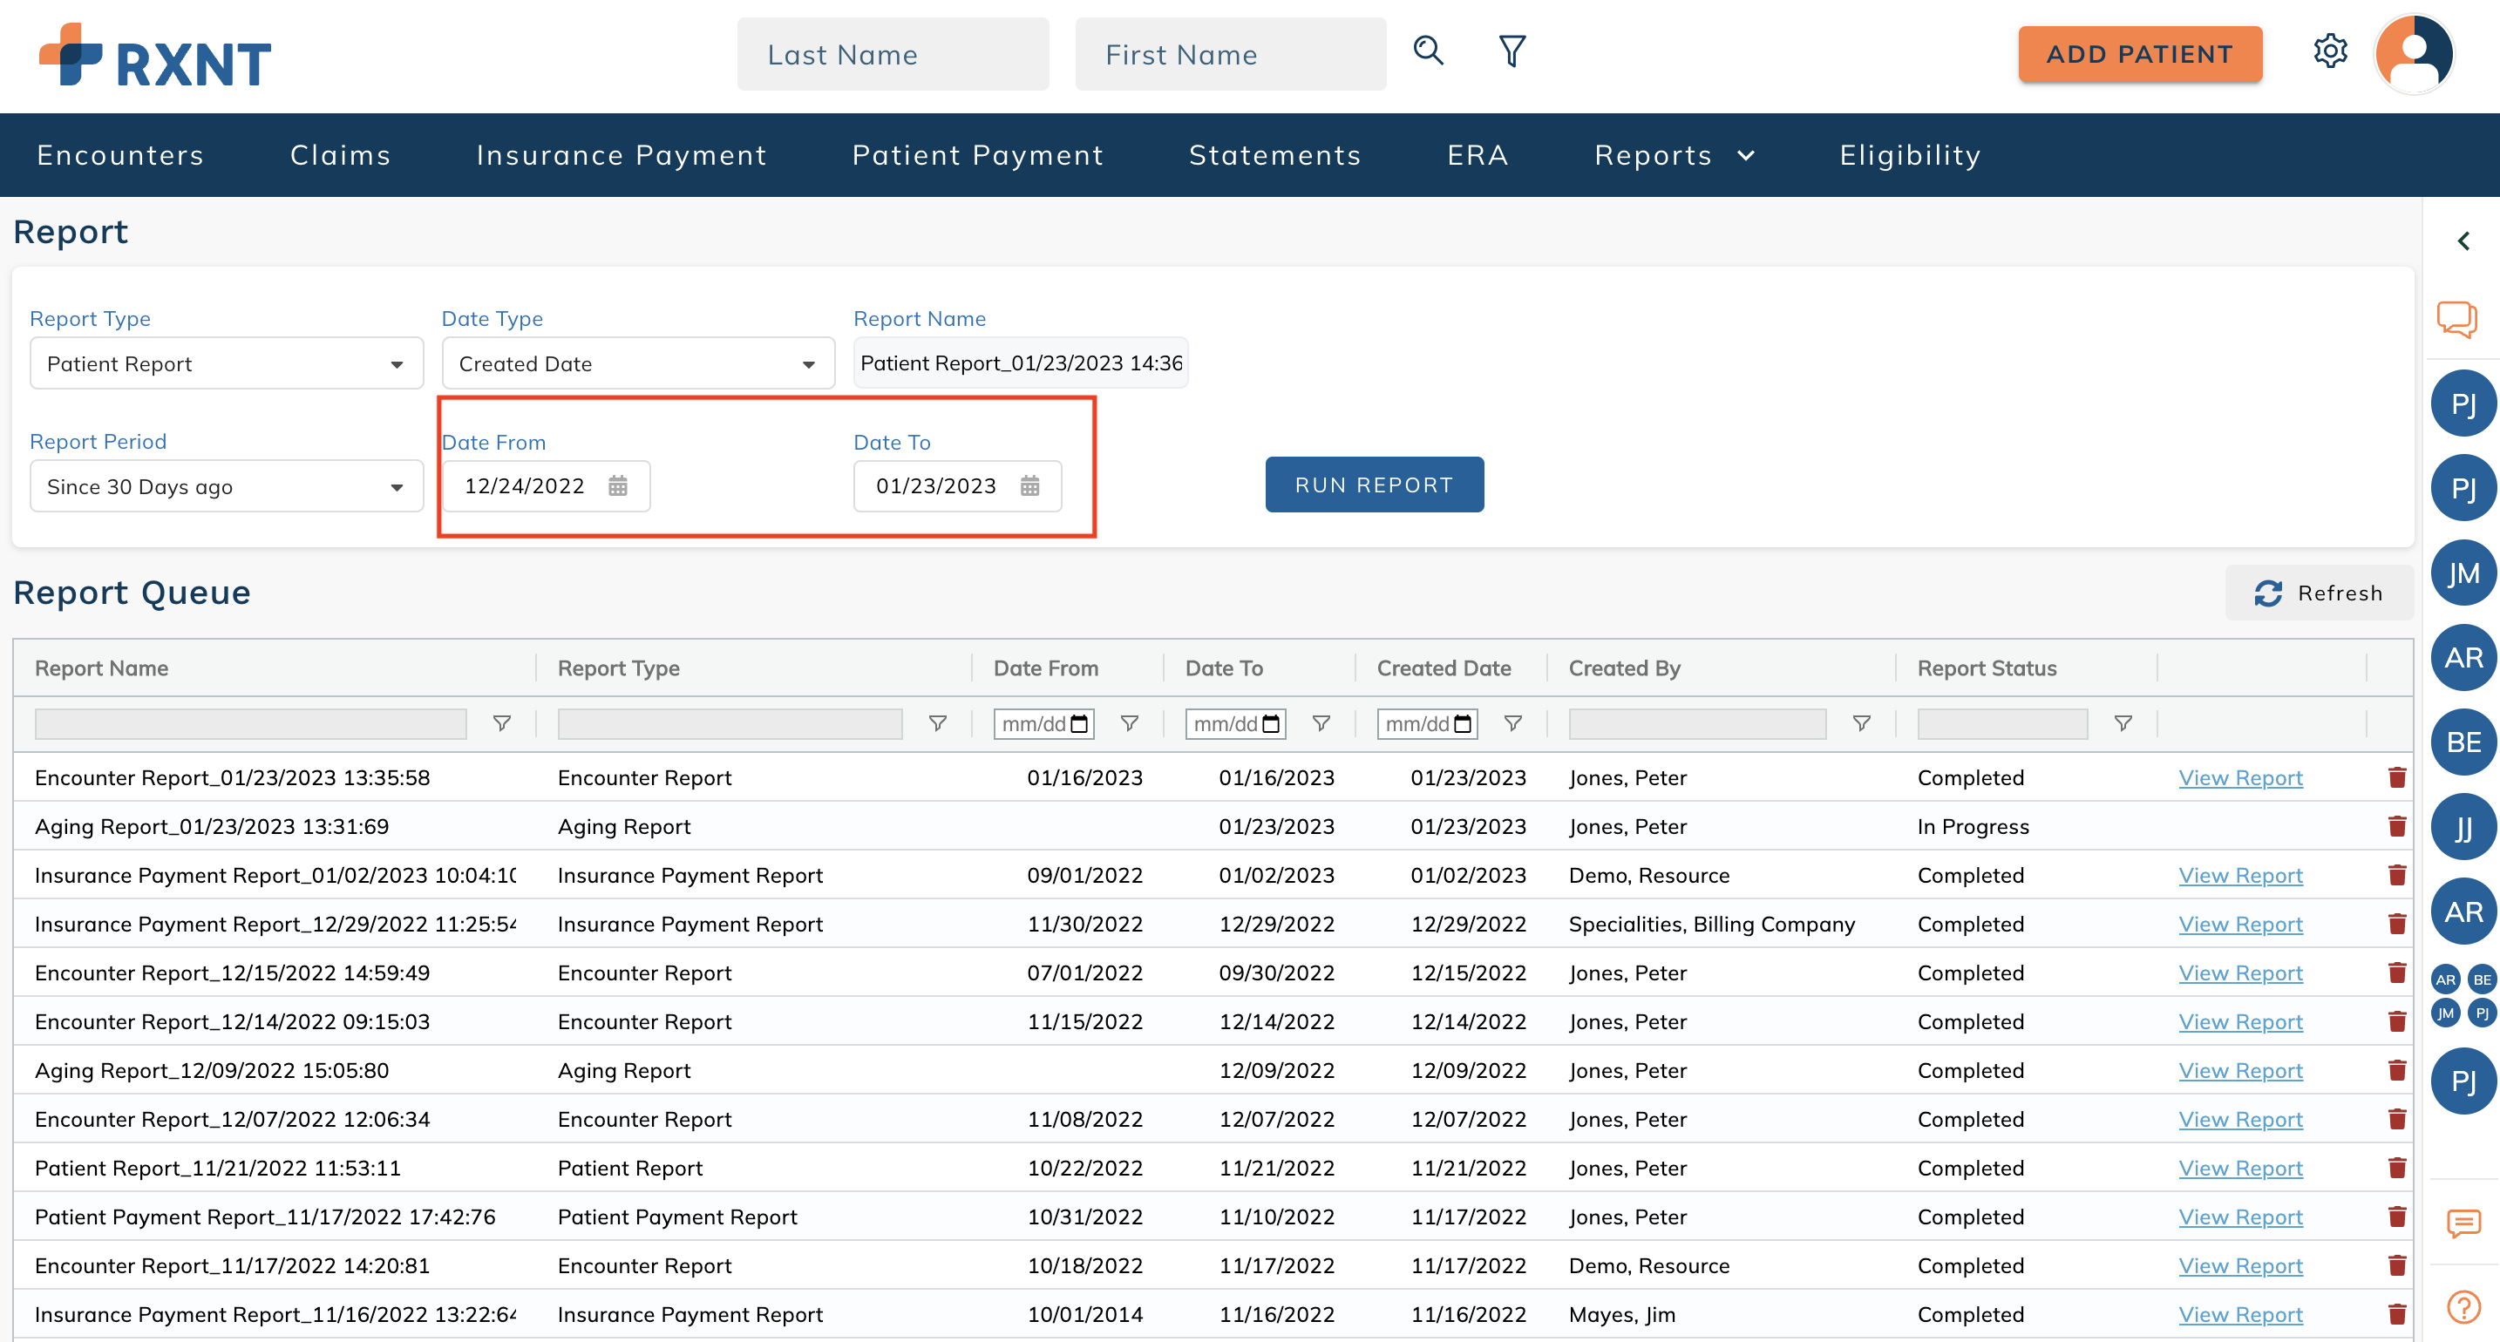Click the Date From column filter icon
Image resolution: width=2500 pixels, height=1342 pixels.
coord(1130,724)
